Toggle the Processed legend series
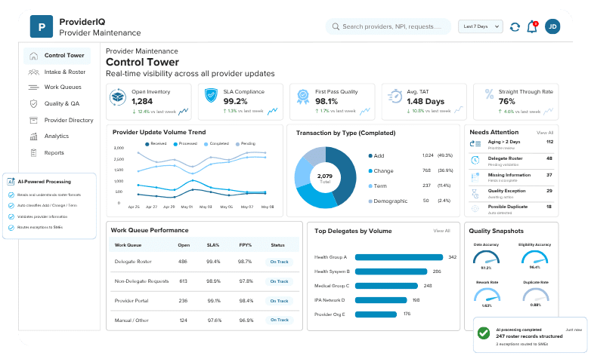 (185, 144)
